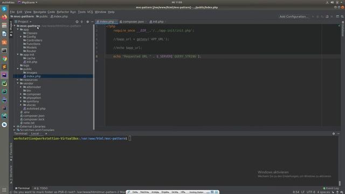Open the Project panel settings gear
Viewport: 345px width, 194px height.
tap(87, 22)
